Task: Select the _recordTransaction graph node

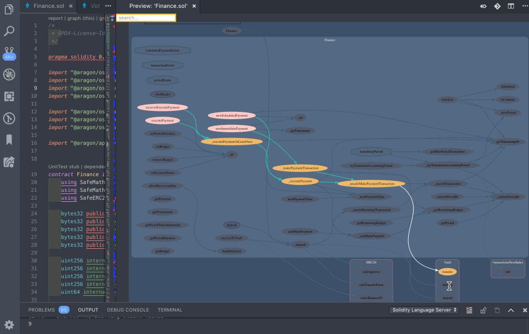Action: 447,184
